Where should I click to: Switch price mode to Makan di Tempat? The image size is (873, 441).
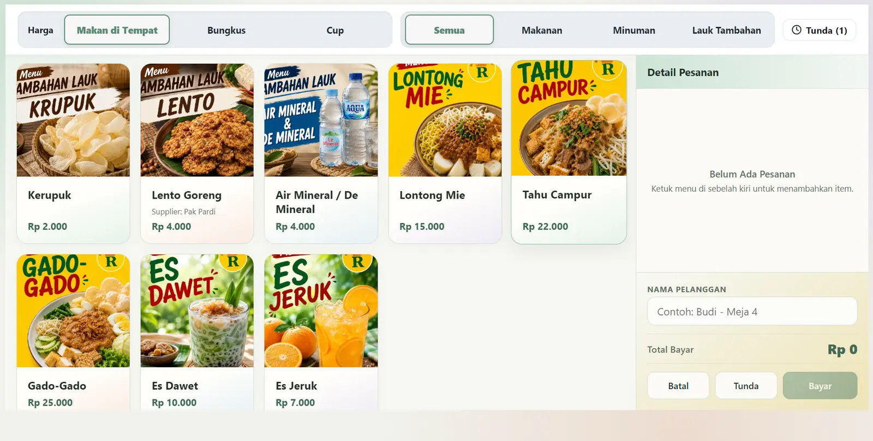(x=117, y=30)
